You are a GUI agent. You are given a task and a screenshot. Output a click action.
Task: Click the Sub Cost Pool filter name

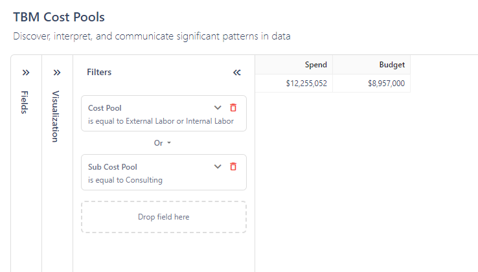tap(113, 167)
